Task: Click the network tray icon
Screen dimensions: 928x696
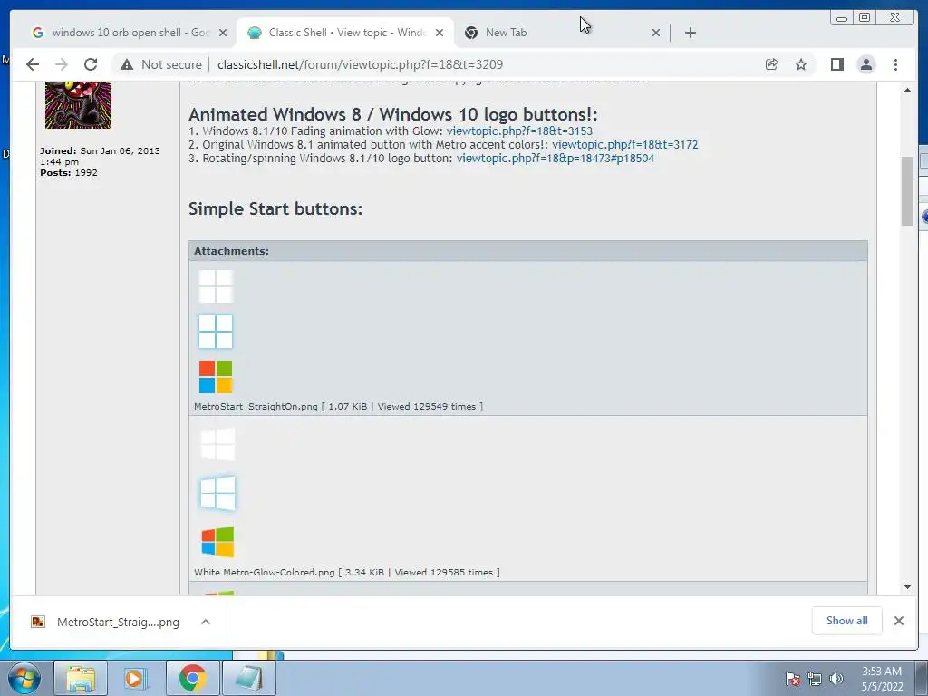Action: pos(815,680)
